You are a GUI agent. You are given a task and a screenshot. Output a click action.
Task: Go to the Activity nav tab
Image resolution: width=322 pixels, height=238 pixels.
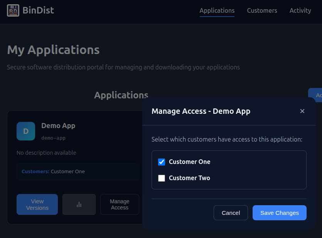click(x=300, y=11)
